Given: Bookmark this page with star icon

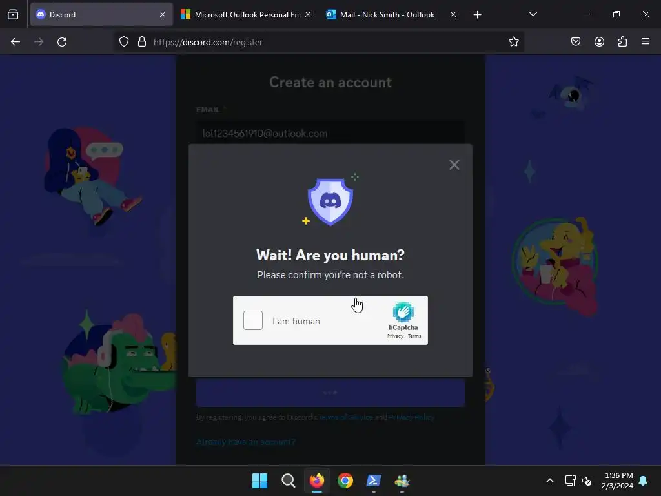Looking at the screenshot, I should point(513,42).
